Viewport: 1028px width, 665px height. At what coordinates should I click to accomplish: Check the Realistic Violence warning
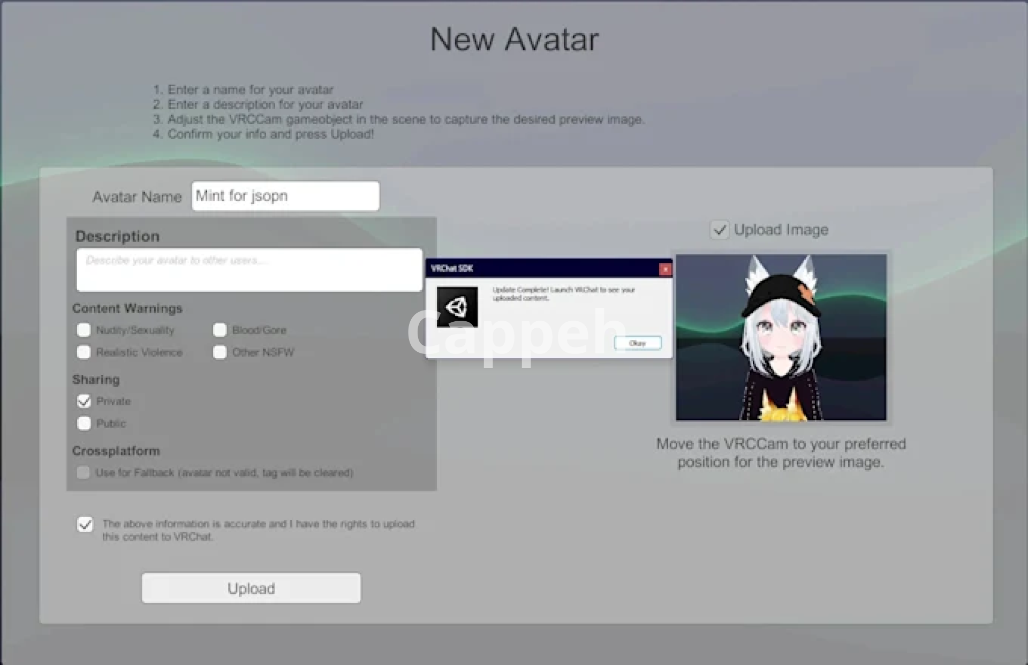tap(84, 352)
